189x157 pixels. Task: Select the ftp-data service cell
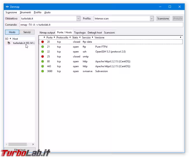(x=87, y=42)
